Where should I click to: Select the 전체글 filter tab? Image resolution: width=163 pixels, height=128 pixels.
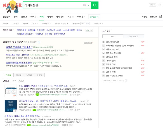[x=8, y=75]
